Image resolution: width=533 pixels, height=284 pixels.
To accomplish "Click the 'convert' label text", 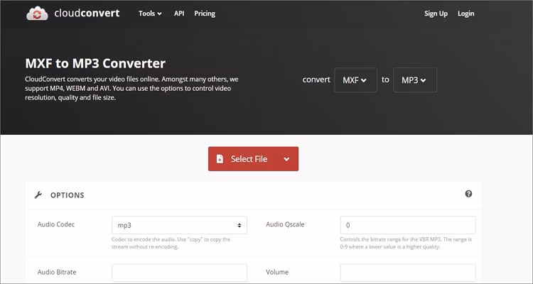I will pos(316,80).
